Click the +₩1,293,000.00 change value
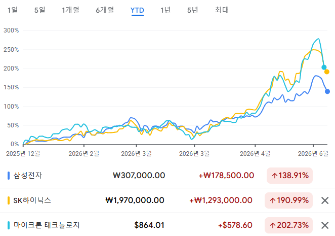This screenshot has width=335, height=236. (221, 200)
